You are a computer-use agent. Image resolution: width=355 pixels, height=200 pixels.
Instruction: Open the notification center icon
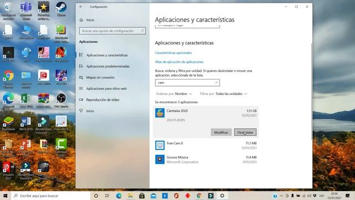pos(348,196)
